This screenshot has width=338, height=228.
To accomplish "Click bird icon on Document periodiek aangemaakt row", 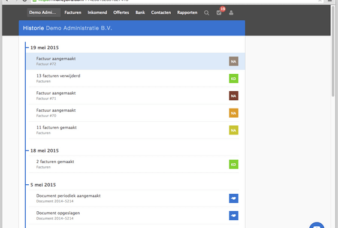I will tap(234, 199).
